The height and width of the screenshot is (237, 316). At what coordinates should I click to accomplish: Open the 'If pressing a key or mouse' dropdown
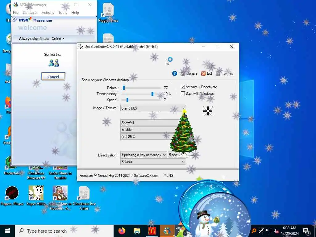tap(144, 155)
